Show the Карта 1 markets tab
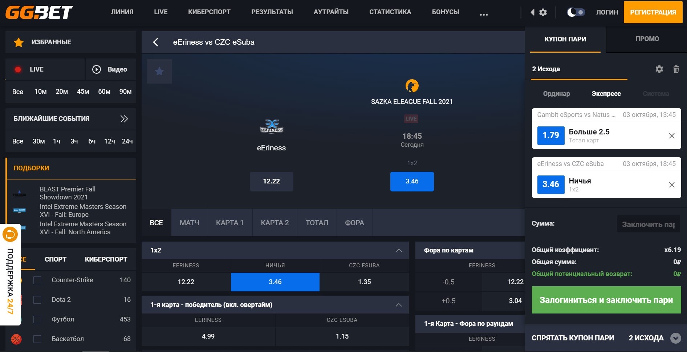This screenshot has height=352, width=687. pyautogui.click(x=230, y=223)
